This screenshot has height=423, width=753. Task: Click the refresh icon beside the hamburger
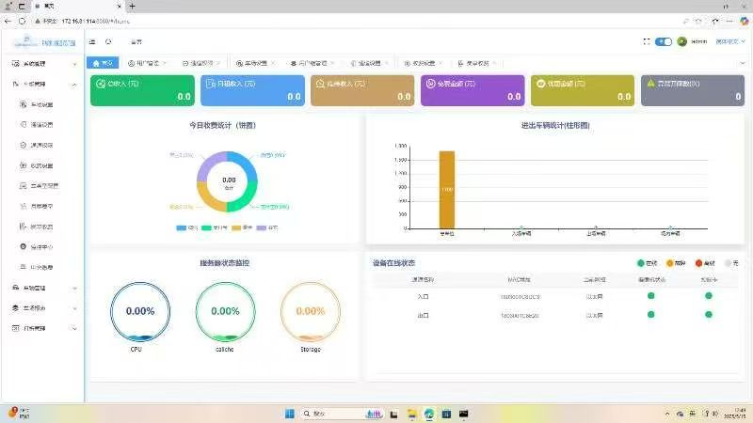(108, 41)
